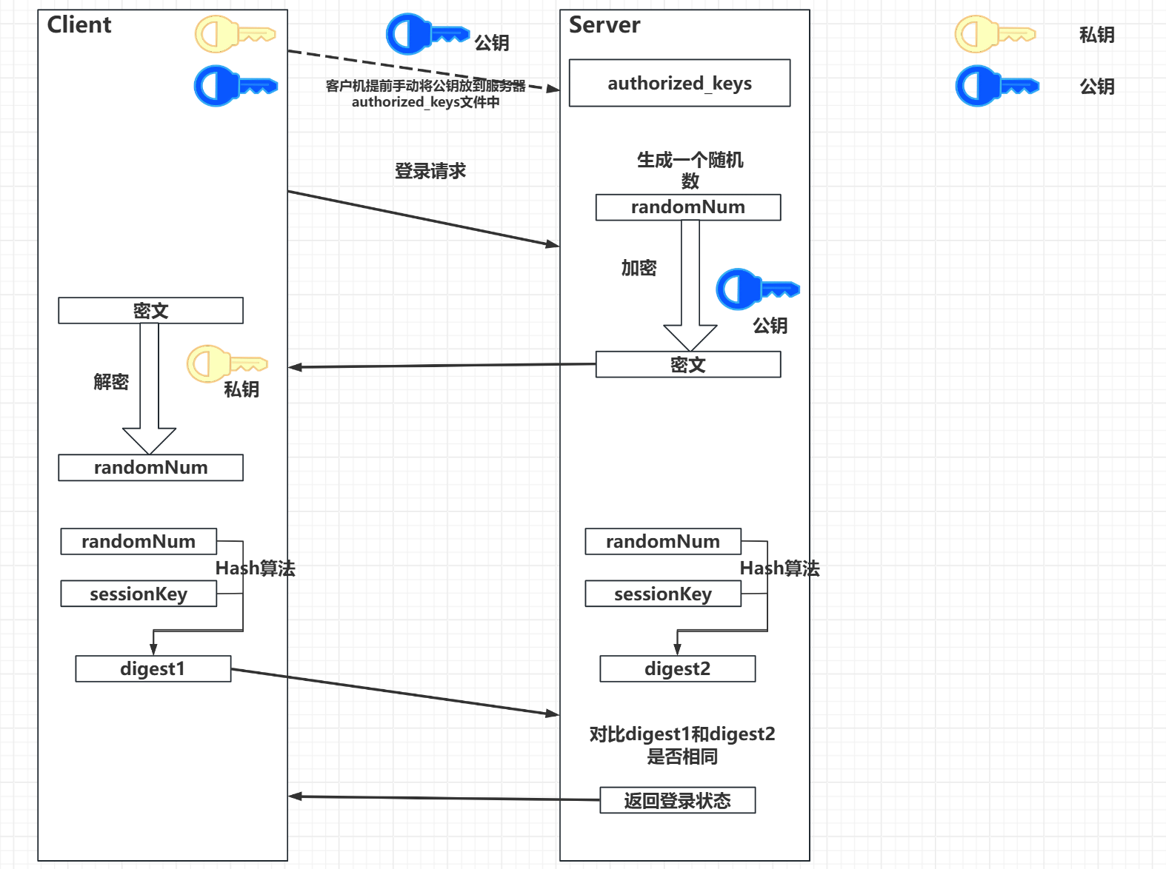Select the authorized_keys box in Server
1166x869 pixels.
click(679, 83)
